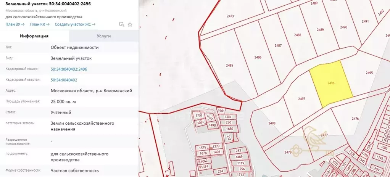Select parcel 2497 on the map
390x177 pixels.
301,98
